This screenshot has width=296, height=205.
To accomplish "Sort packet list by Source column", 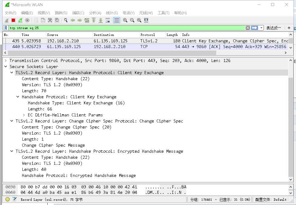I will [x=69, y=35].
